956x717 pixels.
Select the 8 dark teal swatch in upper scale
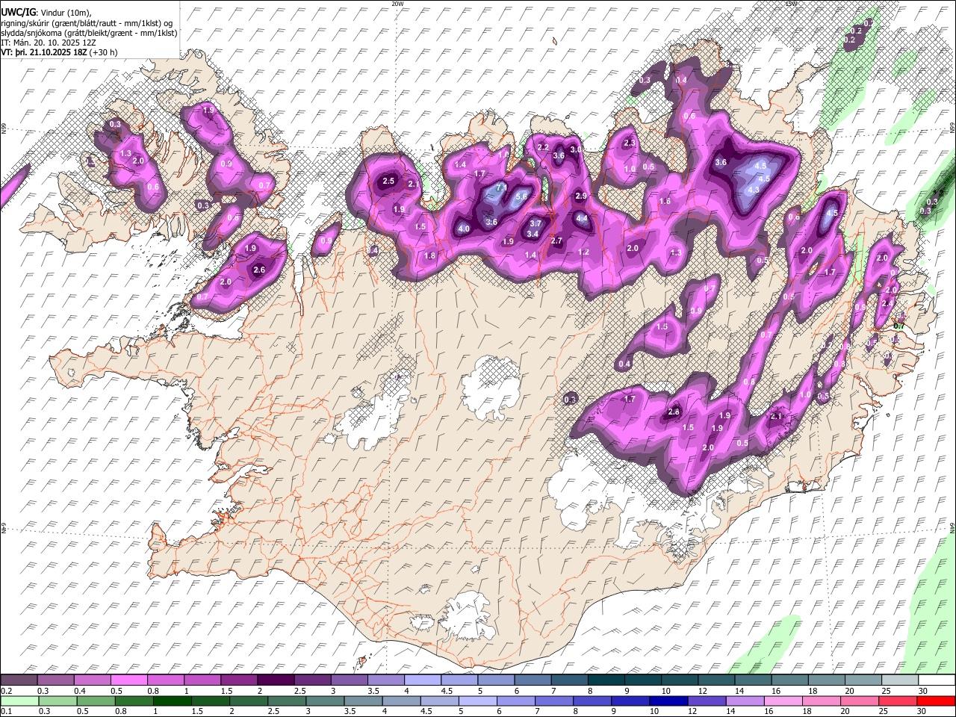(x=605, y=680)
